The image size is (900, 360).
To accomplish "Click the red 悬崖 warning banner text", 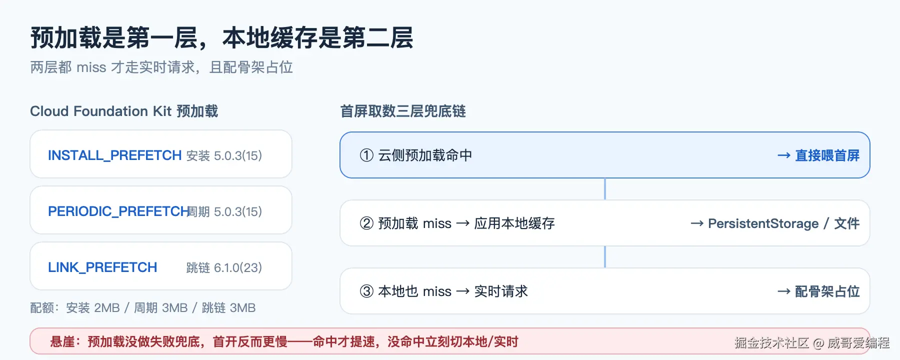I will pos(284,342).
